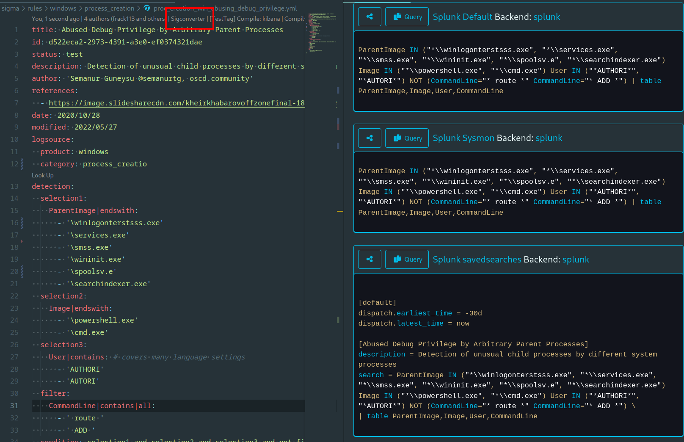The height and width of the screenshot is (442, 684).
Task: Copy the Splunk Sysmon query with Query button
Action: (407, 138)
